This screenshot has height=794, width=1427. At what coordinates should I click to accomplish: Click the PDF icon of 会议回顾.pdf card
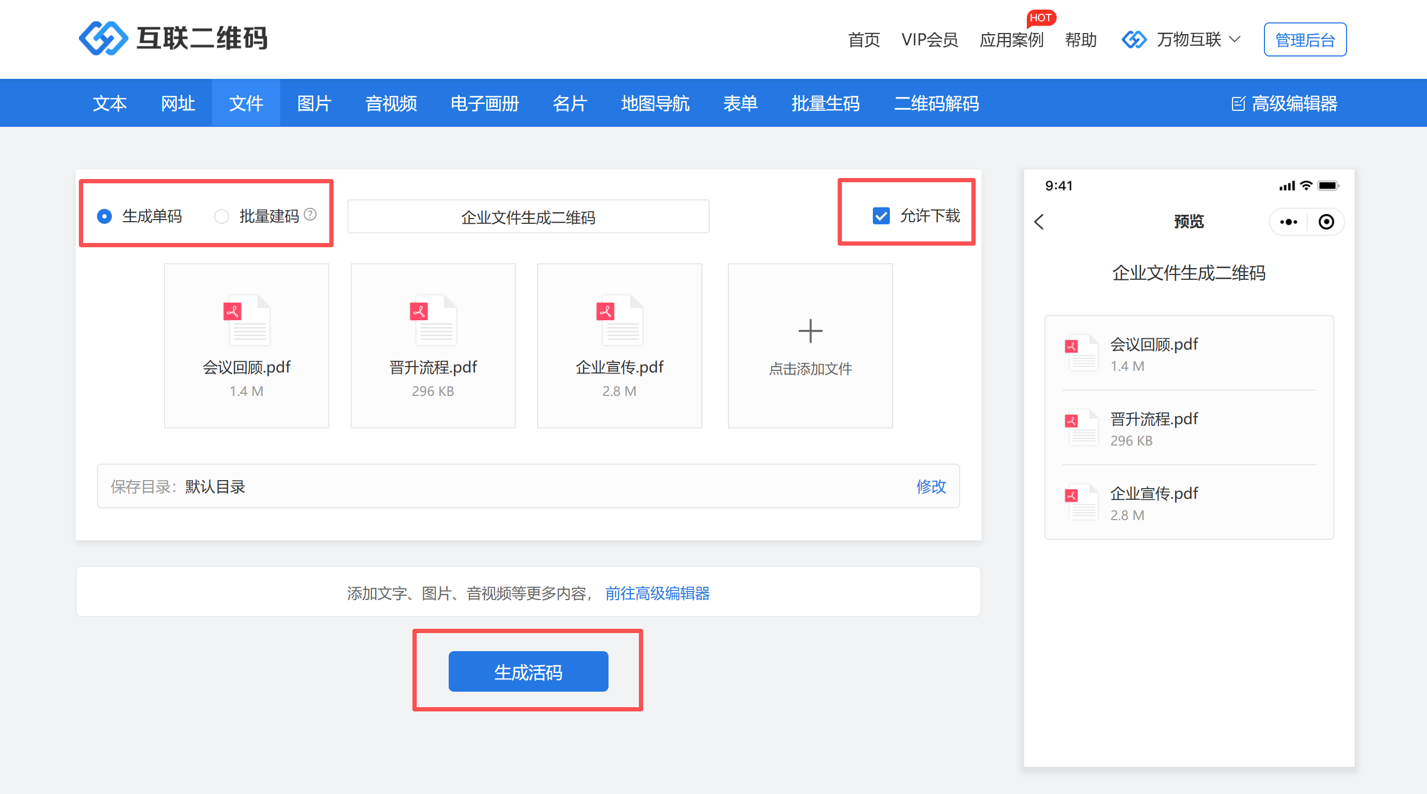tap(246, 320)
